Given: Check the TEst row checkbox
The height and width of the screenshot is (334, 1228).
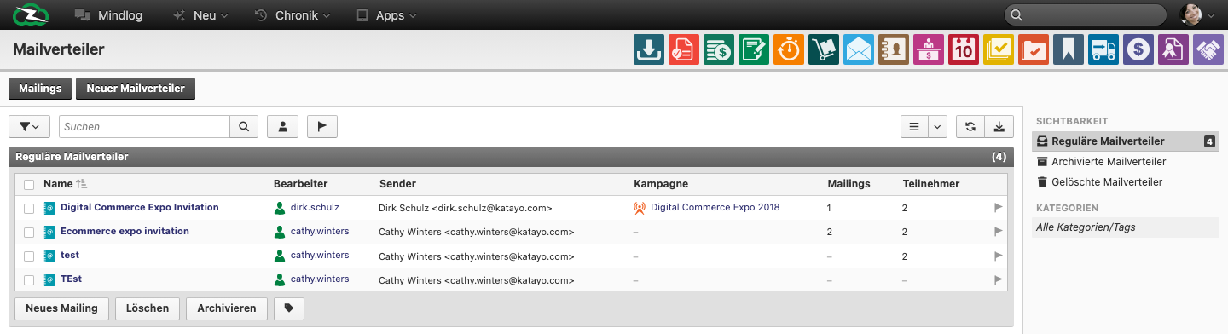Looking at the screenshot, I should [x=29, y=279].
